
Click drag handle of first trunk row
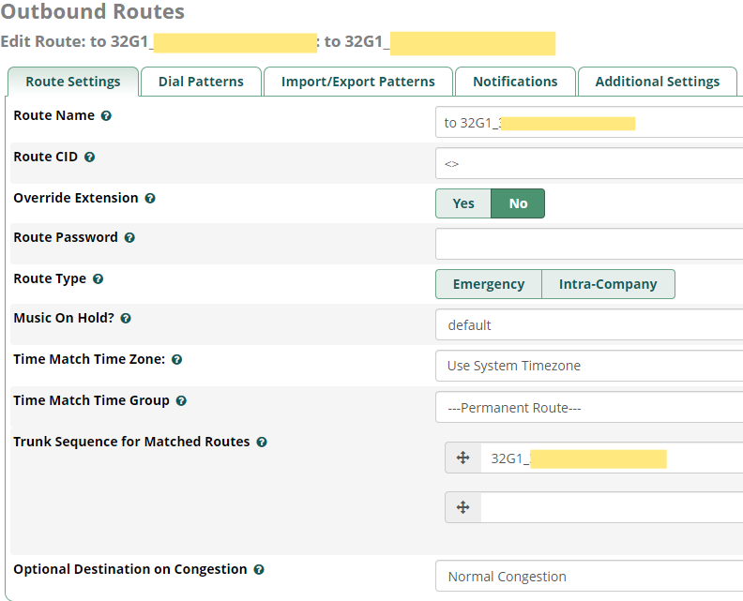tap(462, 458)
